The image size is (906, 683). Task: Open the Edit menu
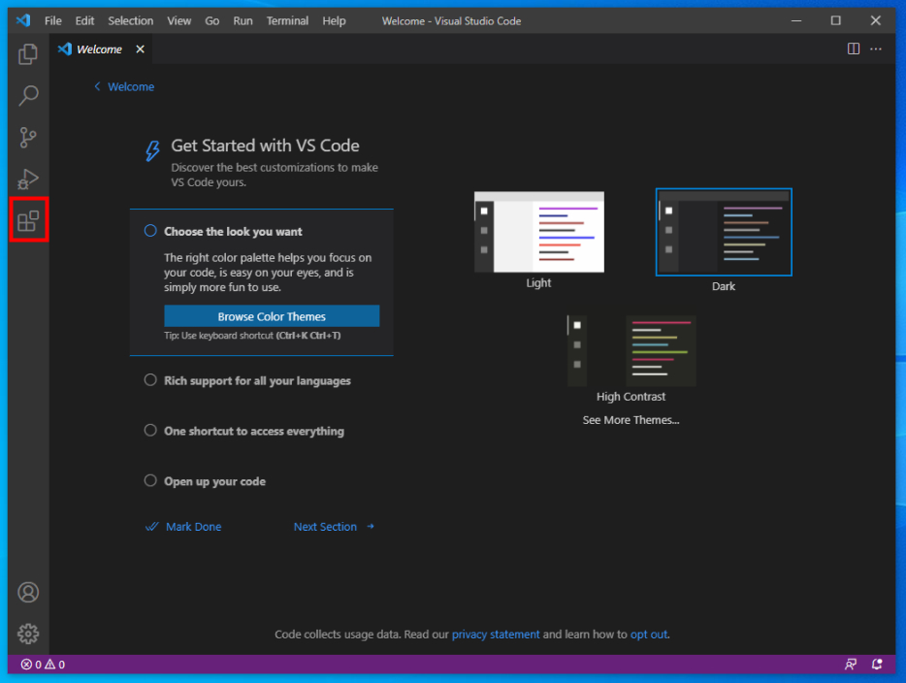[84, 20]
